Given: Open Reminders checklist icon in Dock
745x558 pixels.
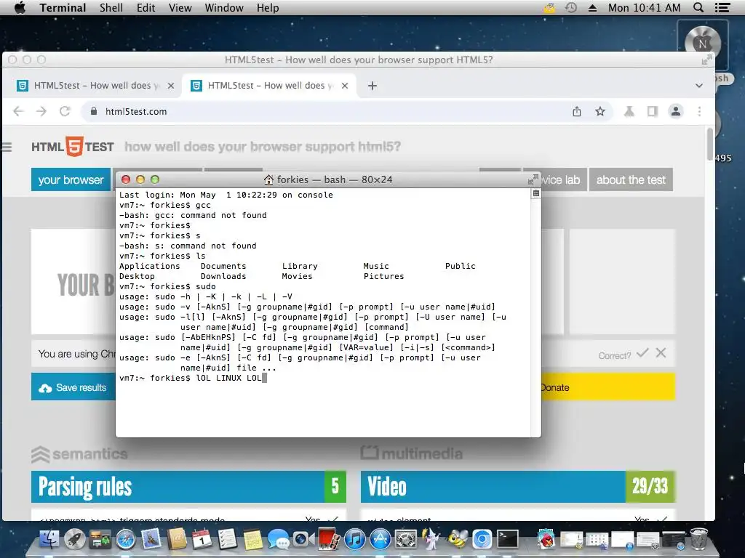Looking at the screenshot, I should click(228, 539).
